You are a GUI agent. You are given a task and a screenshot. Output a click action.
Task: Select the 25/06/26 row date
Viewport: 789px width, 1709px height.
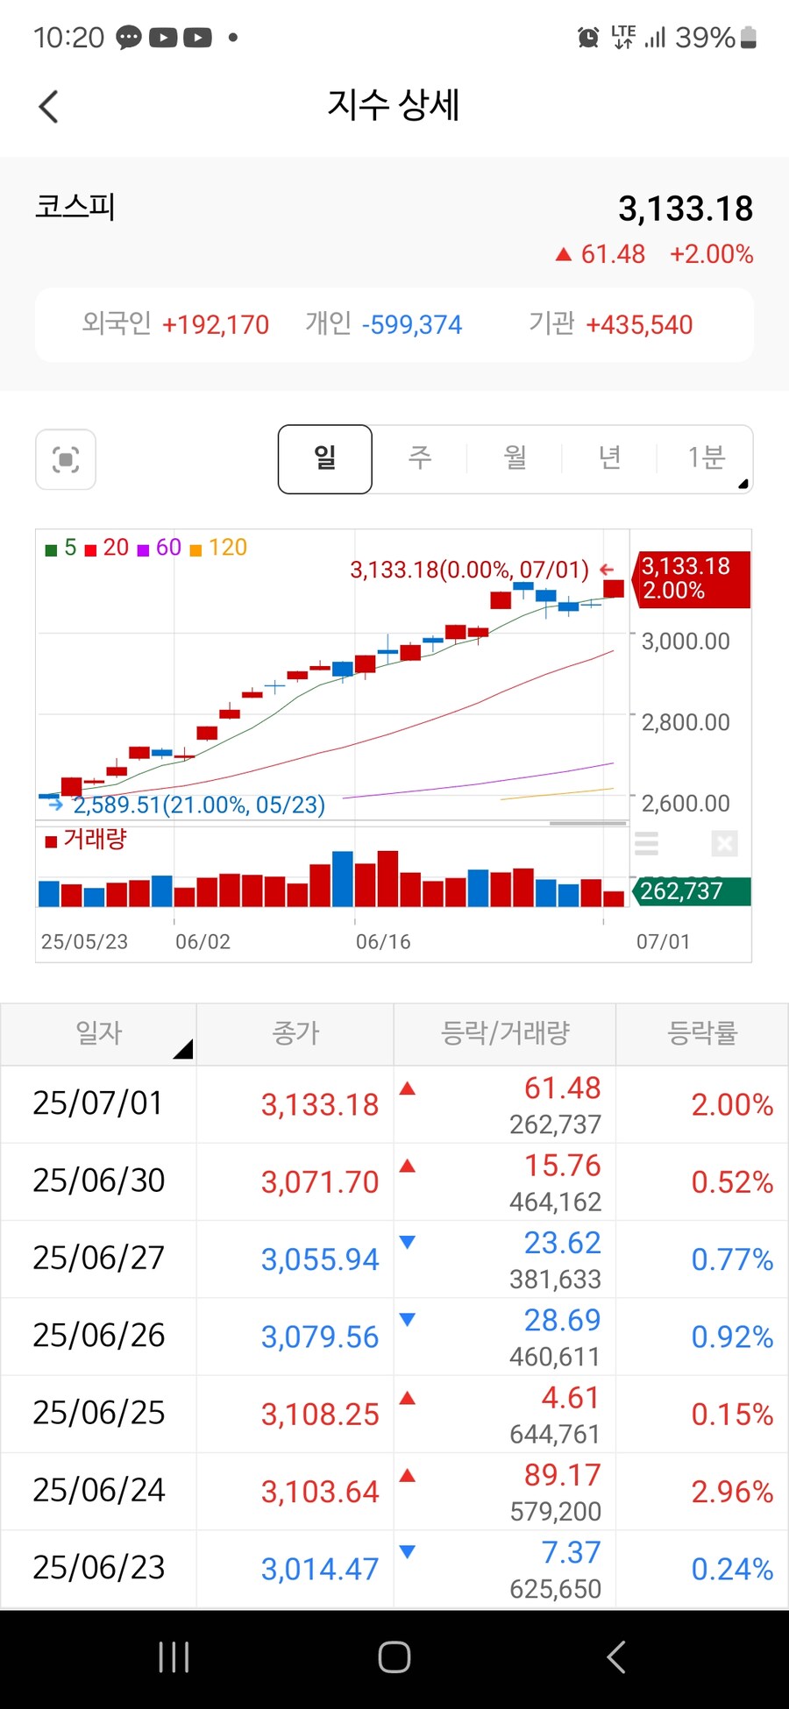[x=98, y=1335]
